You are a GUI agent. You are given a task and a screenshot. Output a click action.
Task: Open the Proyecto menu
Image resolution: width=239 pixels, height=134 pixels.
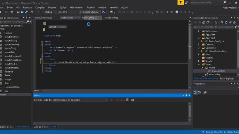[27, 7]
